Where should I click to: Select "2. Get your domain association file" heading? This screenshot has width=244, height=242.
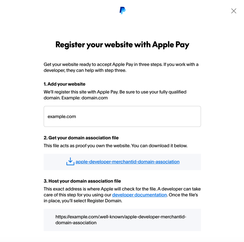coord(81,138)
